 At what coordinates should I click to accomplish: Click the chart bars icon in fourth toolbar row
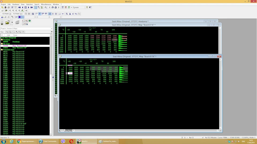[x=2, y=17]
